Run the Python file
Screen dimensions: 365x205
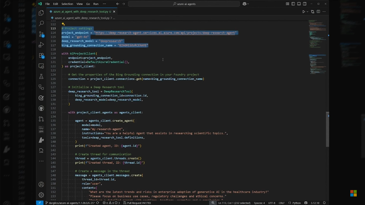point(304,12)
